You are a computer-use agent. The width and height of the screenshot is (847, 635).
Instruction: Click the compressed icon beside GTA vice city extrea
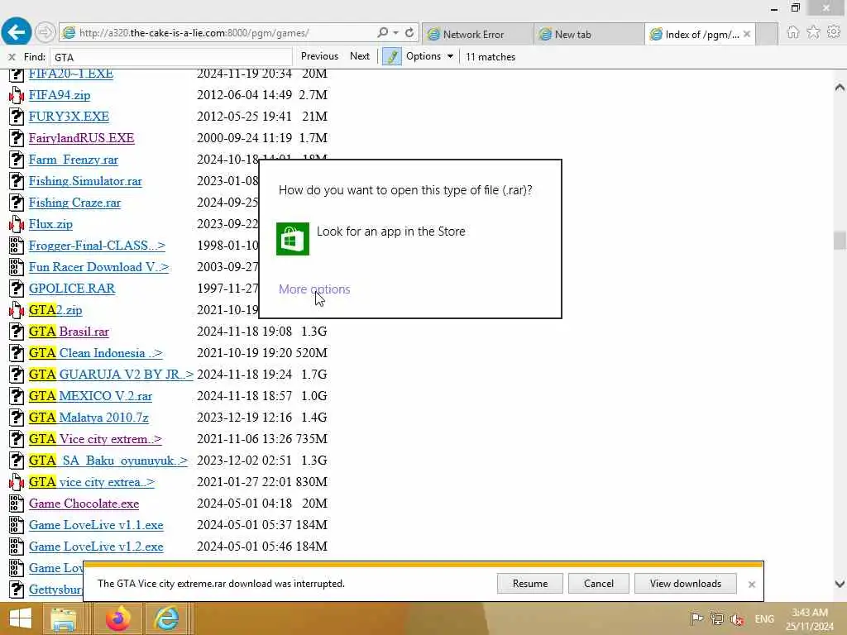point(17,482)
